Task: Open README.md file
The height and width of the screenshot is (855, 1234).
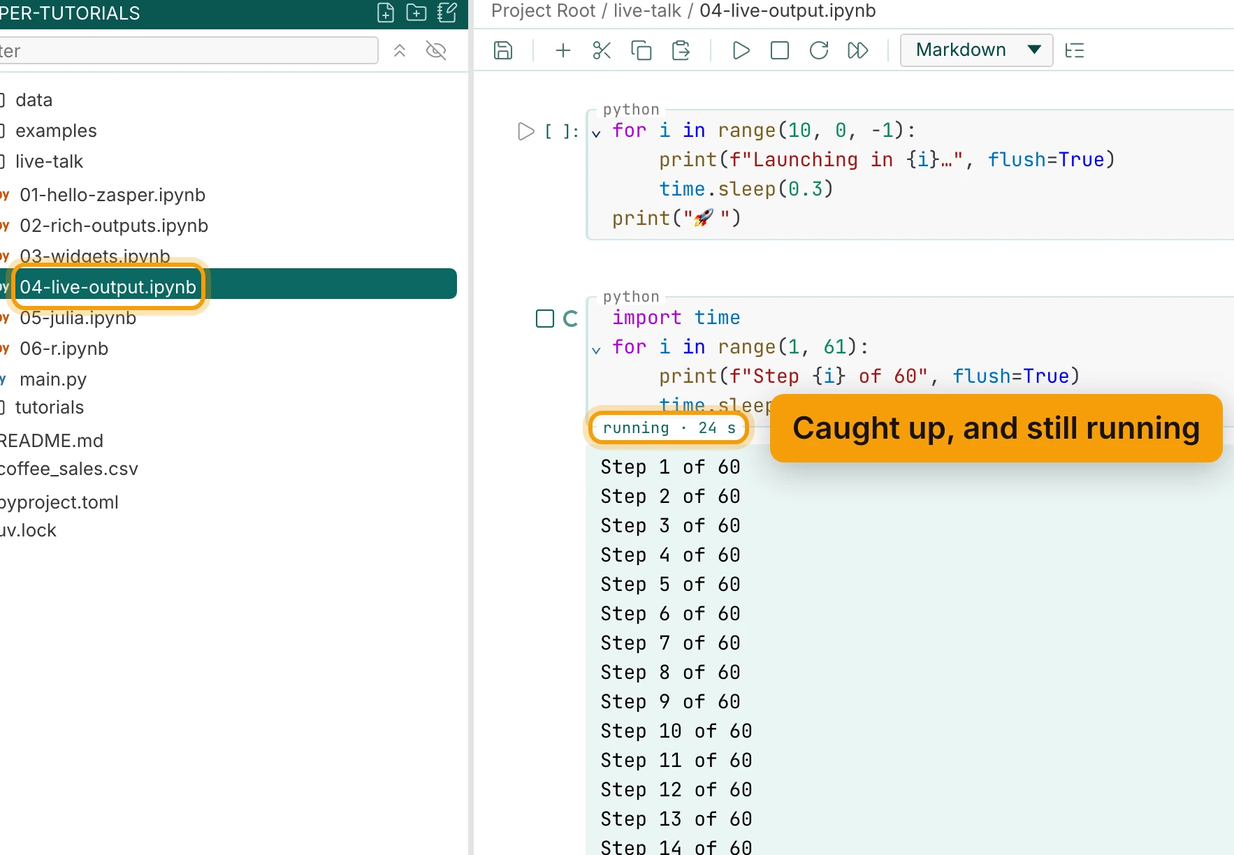Action: tap(52, 441)
